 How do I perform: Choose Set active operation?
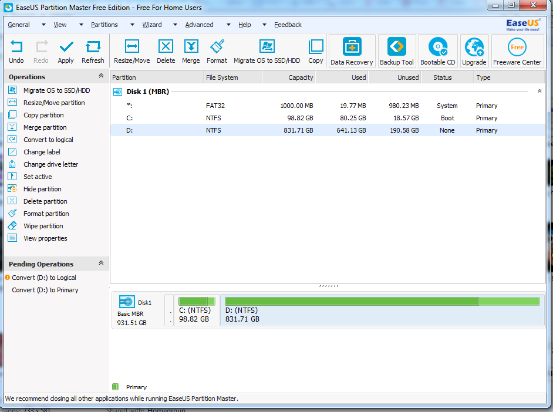coord(38,177)
